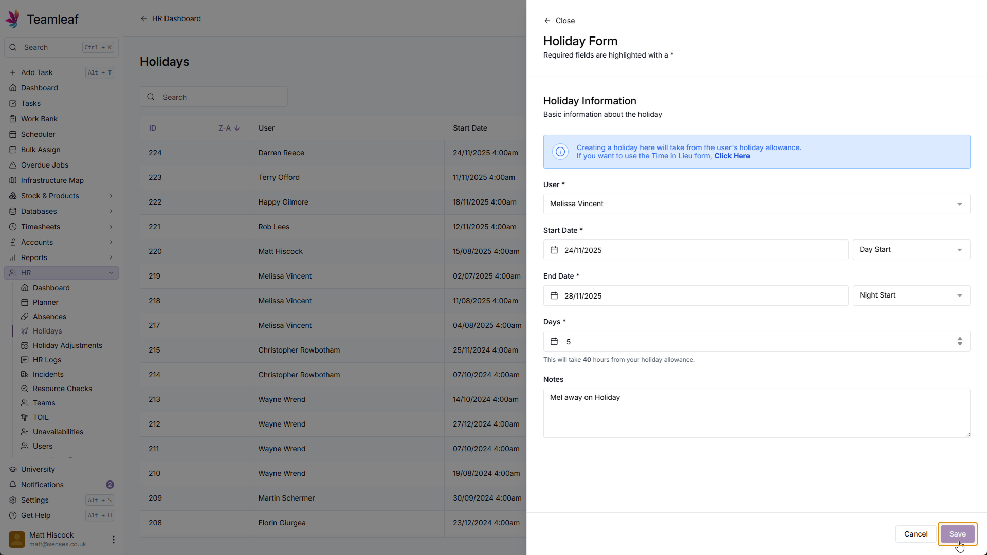Click the Incidents icon in HR submenu
Screen dimensions: 987x555
point(25,374)
